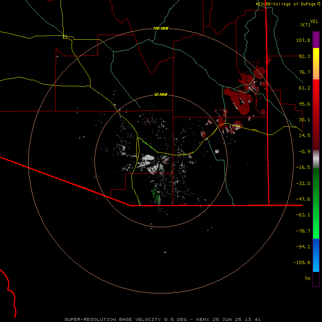This screenshot has height=322, width=322.
Task: Click the Super-Resolution Base Velocity caption text
Action: pos(162,319)
